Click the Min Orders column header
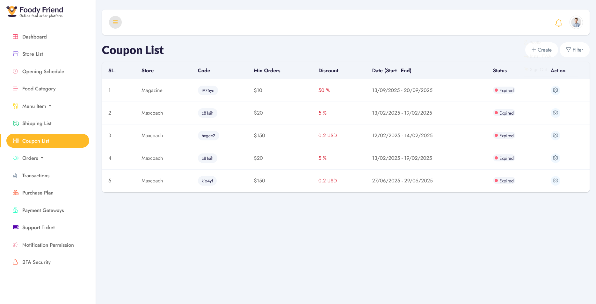 [x=267, y=71]
